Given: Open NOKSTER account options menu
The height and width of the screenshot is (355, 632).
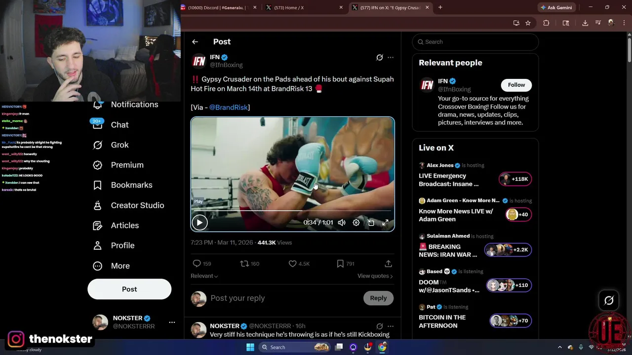Looking at the screenshot, I should pyautogui.click(x=172, y=322).
